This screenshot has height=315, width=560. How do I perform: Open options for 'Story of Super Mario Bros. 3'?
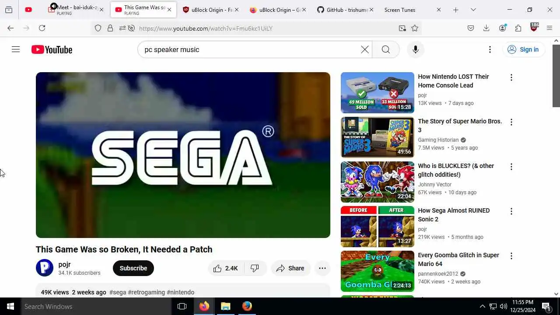[x=511, y=122]
